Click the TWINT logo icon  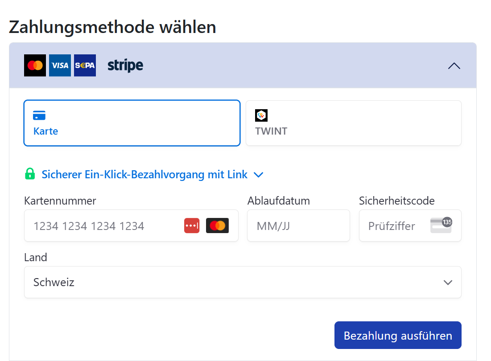tap(261, 115)
